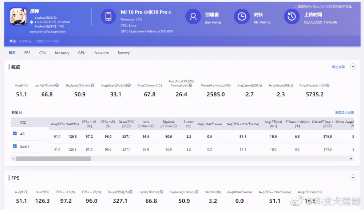Open 参数显示设置 parameter display settings

pyautogui.click(x=344, y=113)
